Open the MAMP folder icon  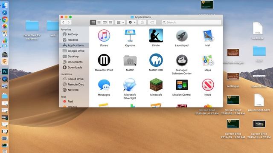[130, 60]
